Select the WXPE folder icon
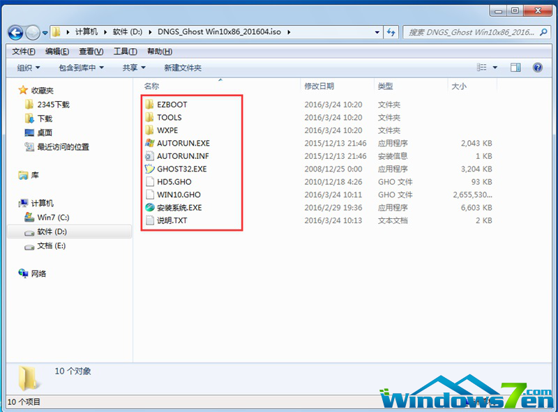This screenshot has width=558, height=412. [149, 130]
